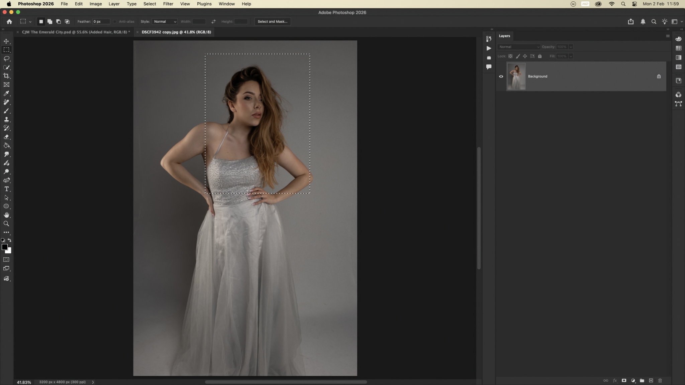This screenshot has width=685, height=385.
Task: Open the Filter menu
Action: tap(168, 4)
